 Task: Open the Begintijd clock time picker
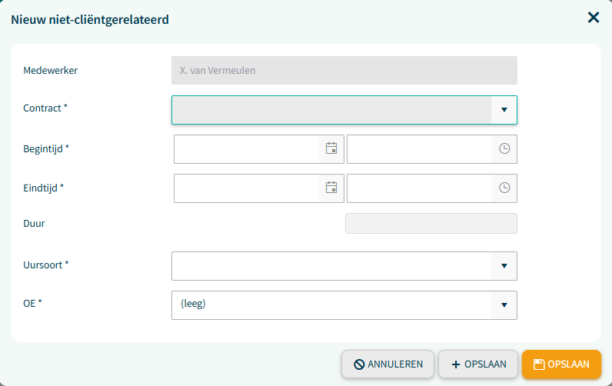[504, 148]
